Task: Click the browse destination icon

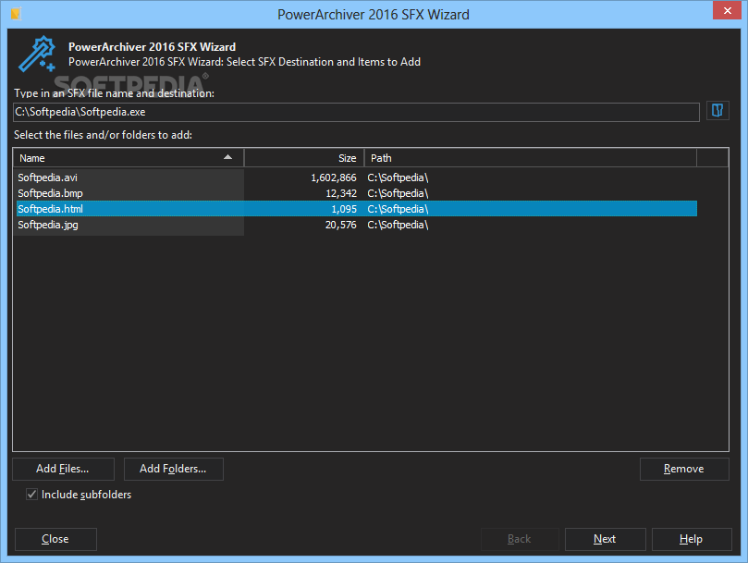Action: pos(717,111)
